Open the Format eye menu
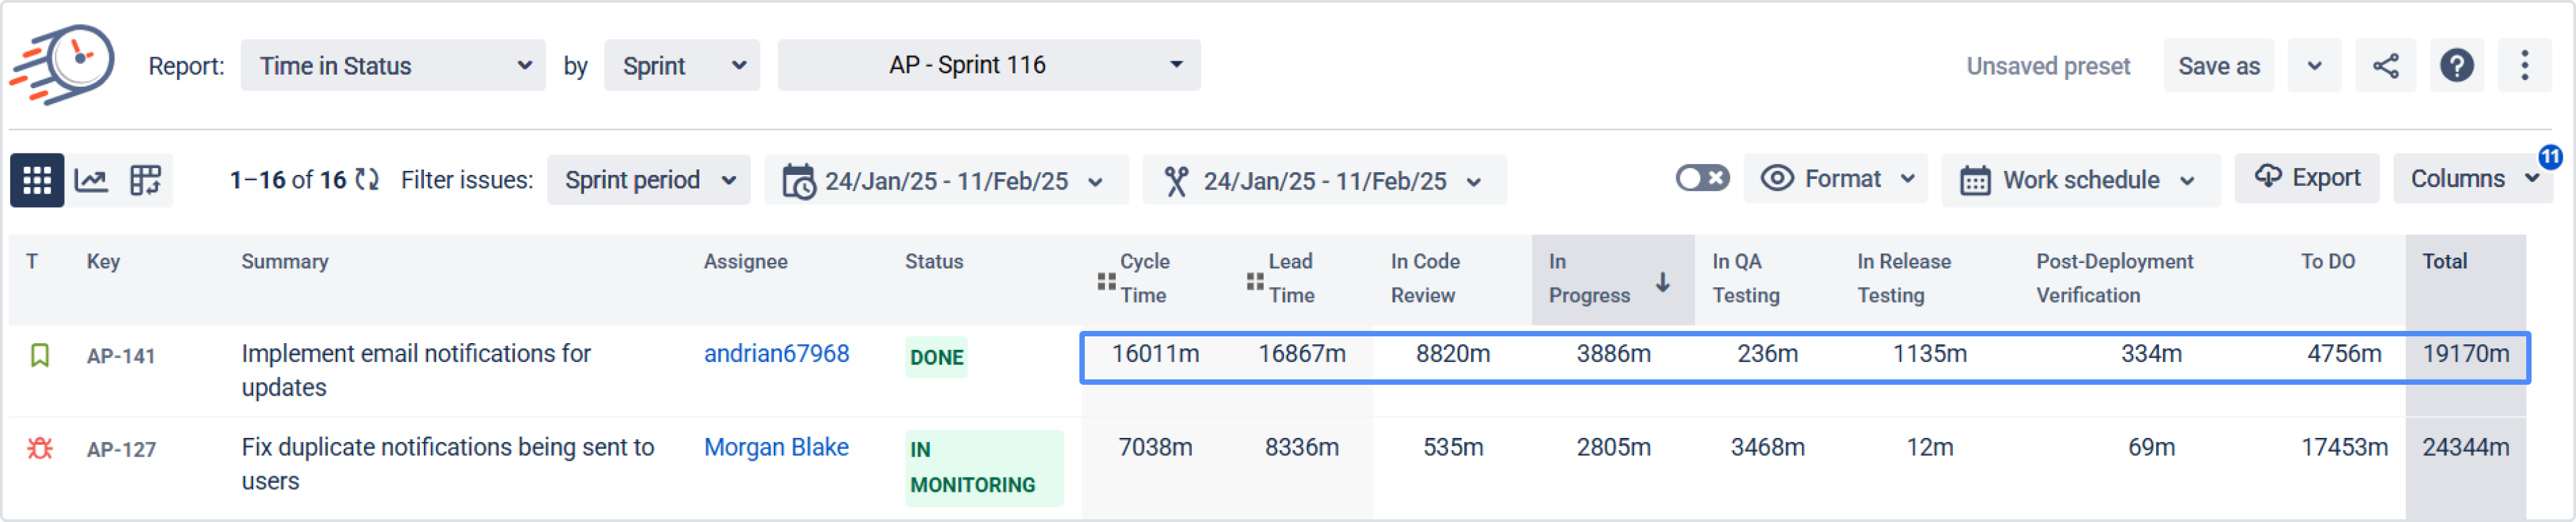This screenshot has width=2576, height=522. 1836,179
